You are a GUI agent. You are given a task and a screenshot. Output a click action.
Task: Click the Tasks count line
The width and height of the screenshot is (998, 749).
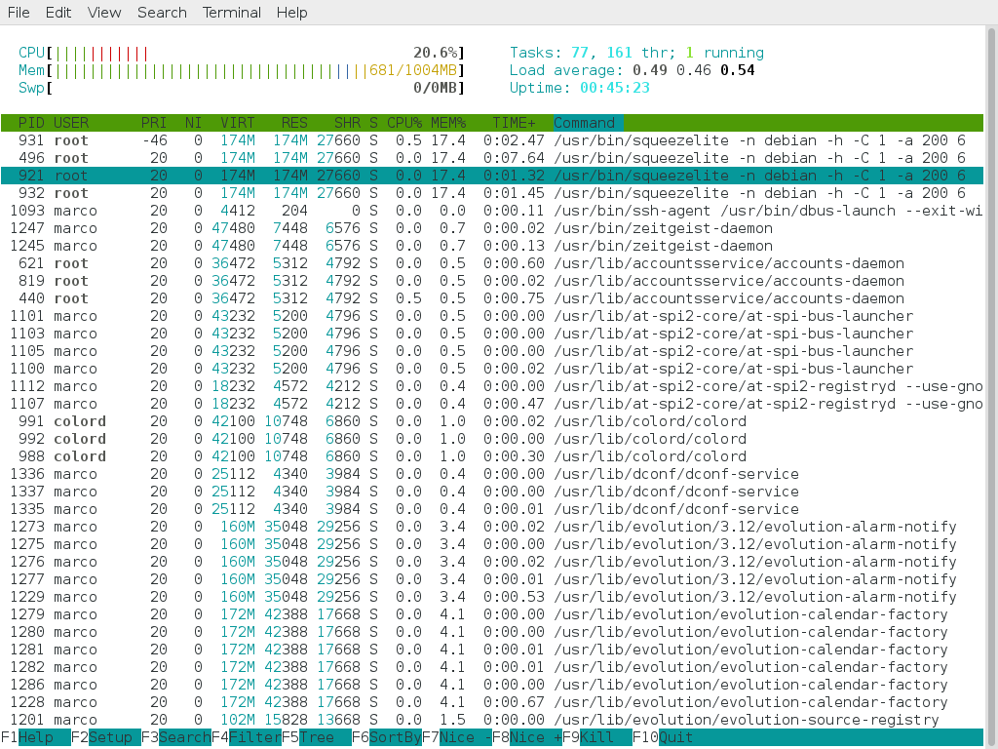636,53
